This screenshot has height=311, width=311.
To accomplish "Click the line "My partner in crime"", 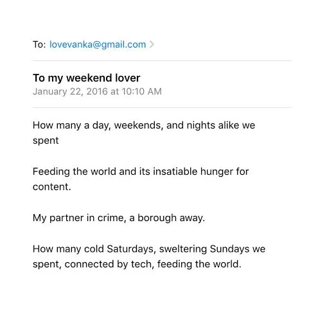I will [119, 218].
